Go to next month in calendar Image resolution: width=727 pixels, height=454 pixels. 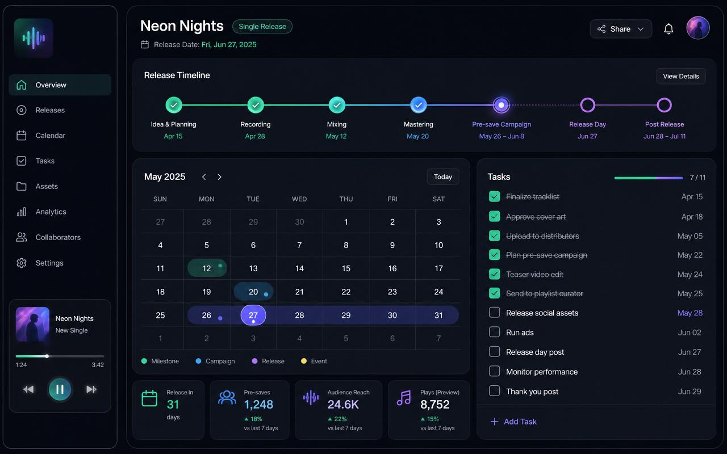click(219, 177)
